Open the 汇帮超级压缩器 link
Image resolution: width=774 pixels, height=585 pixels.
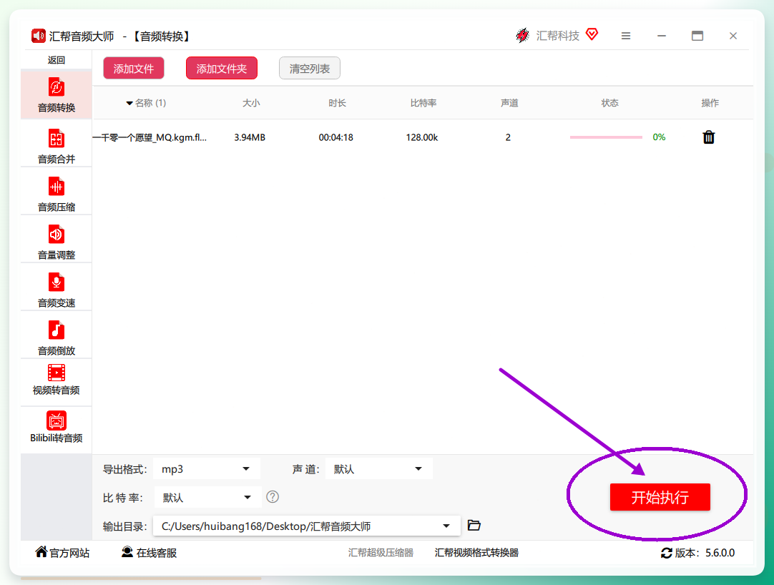coord(381,553)
